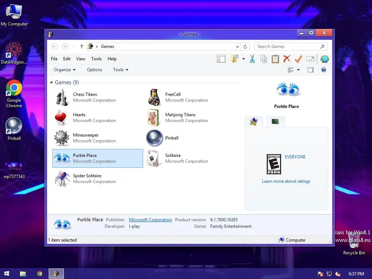Click the 6:37 PM taskbar clock

356,274
